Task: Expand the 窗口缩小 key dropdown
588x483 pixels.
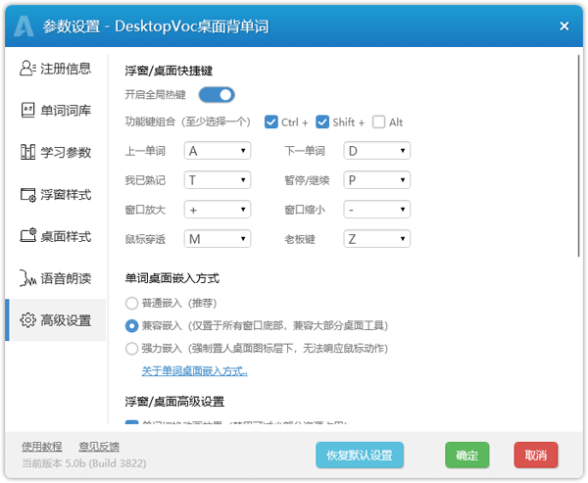Action: 377,210
